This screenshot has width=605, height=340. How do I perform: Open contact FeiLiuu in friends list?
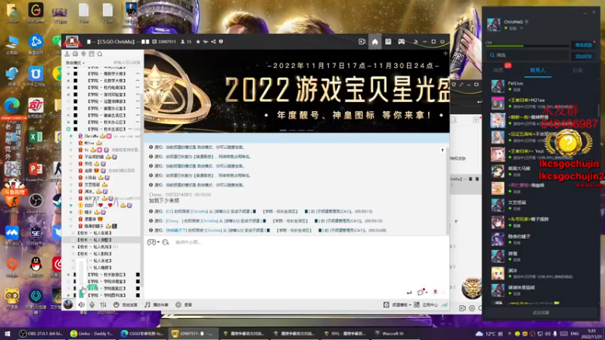click(x=540, y=86)
